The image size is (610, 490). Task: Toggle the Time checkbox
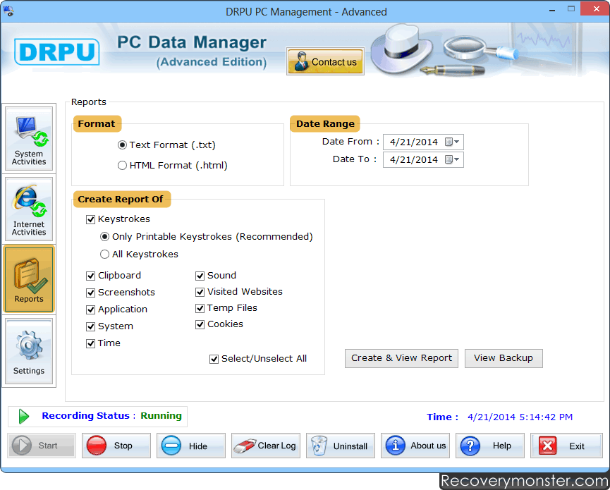pyautogui.click(x=91, y=343)
